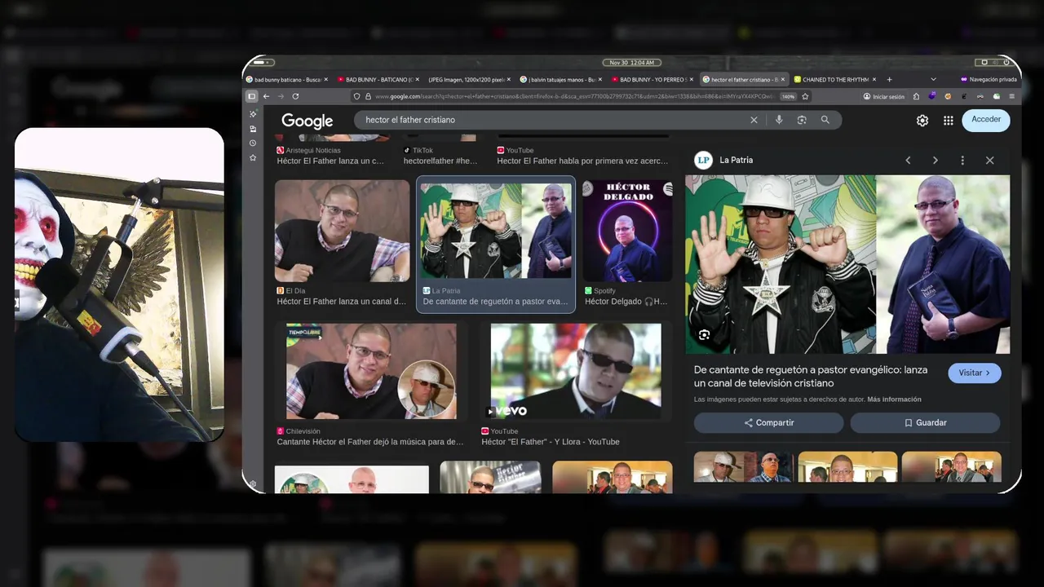Open Google quick settings gear
The width and height of the screenshot is (1044, 587).
coord(922,120)
